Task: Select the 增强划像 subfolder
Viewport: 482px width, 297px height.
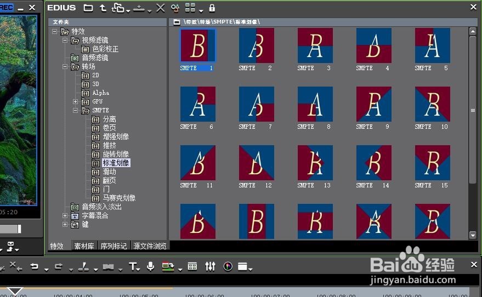Action: point(116,136)
